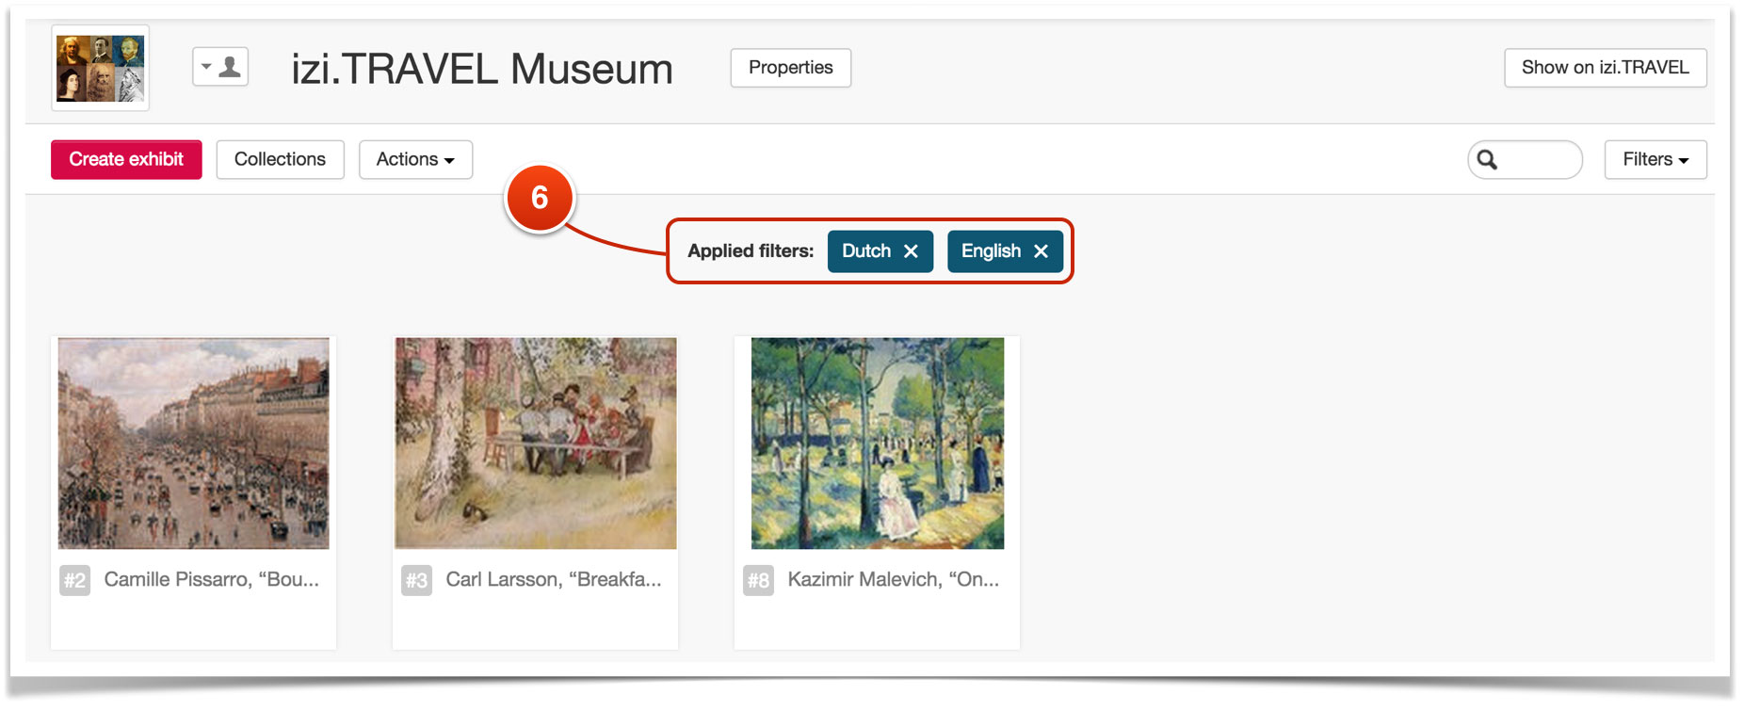Click the #8 exhibit number badge
This screenshot has height=710, width=1744.
coord(759,580)
